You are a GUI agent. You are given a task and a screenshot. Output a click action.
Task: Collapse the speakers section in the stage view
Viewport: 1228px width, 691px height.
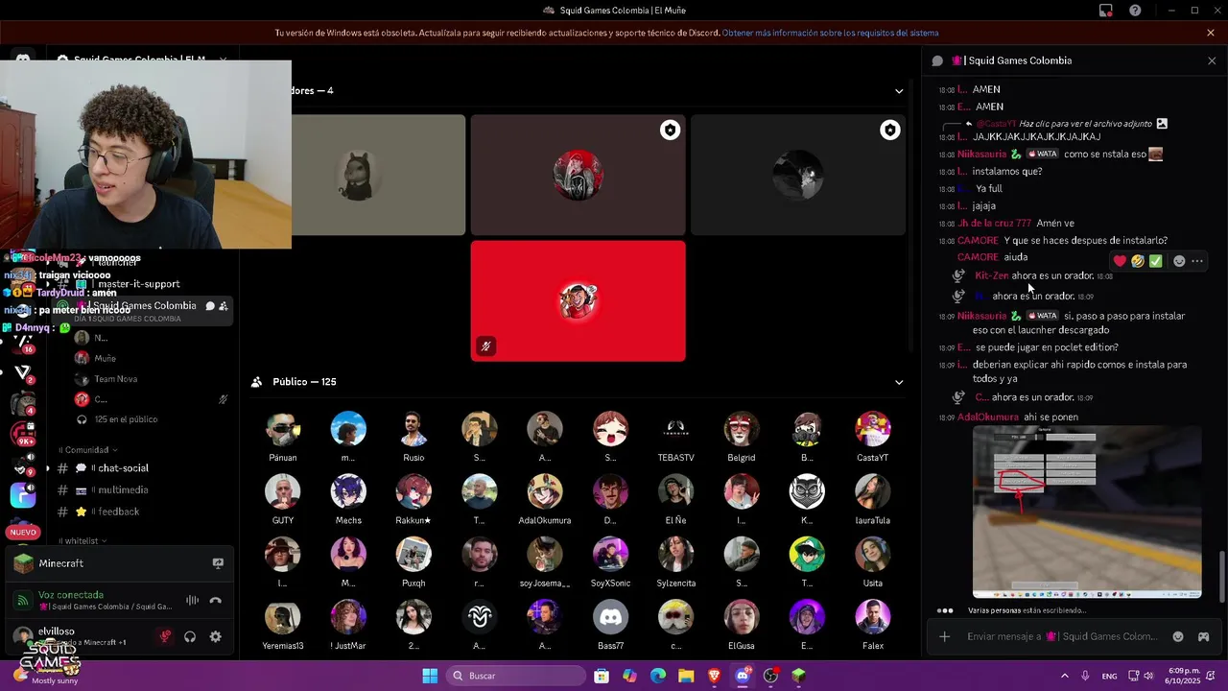(899, 91)
